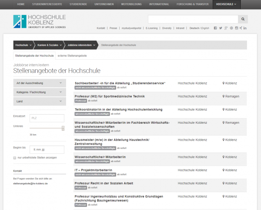This screenshot has width=261, height=210.
Task: Open the Twitter bird icon
Action: coord(221,28)
